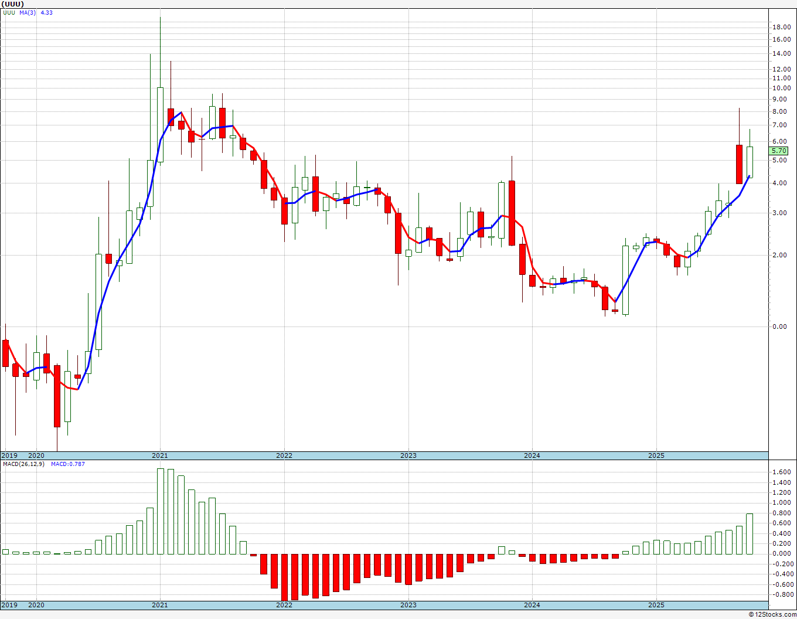Click the 6.00 price axis label
This screenshot has width=797, height=619.
pos(781,141)
